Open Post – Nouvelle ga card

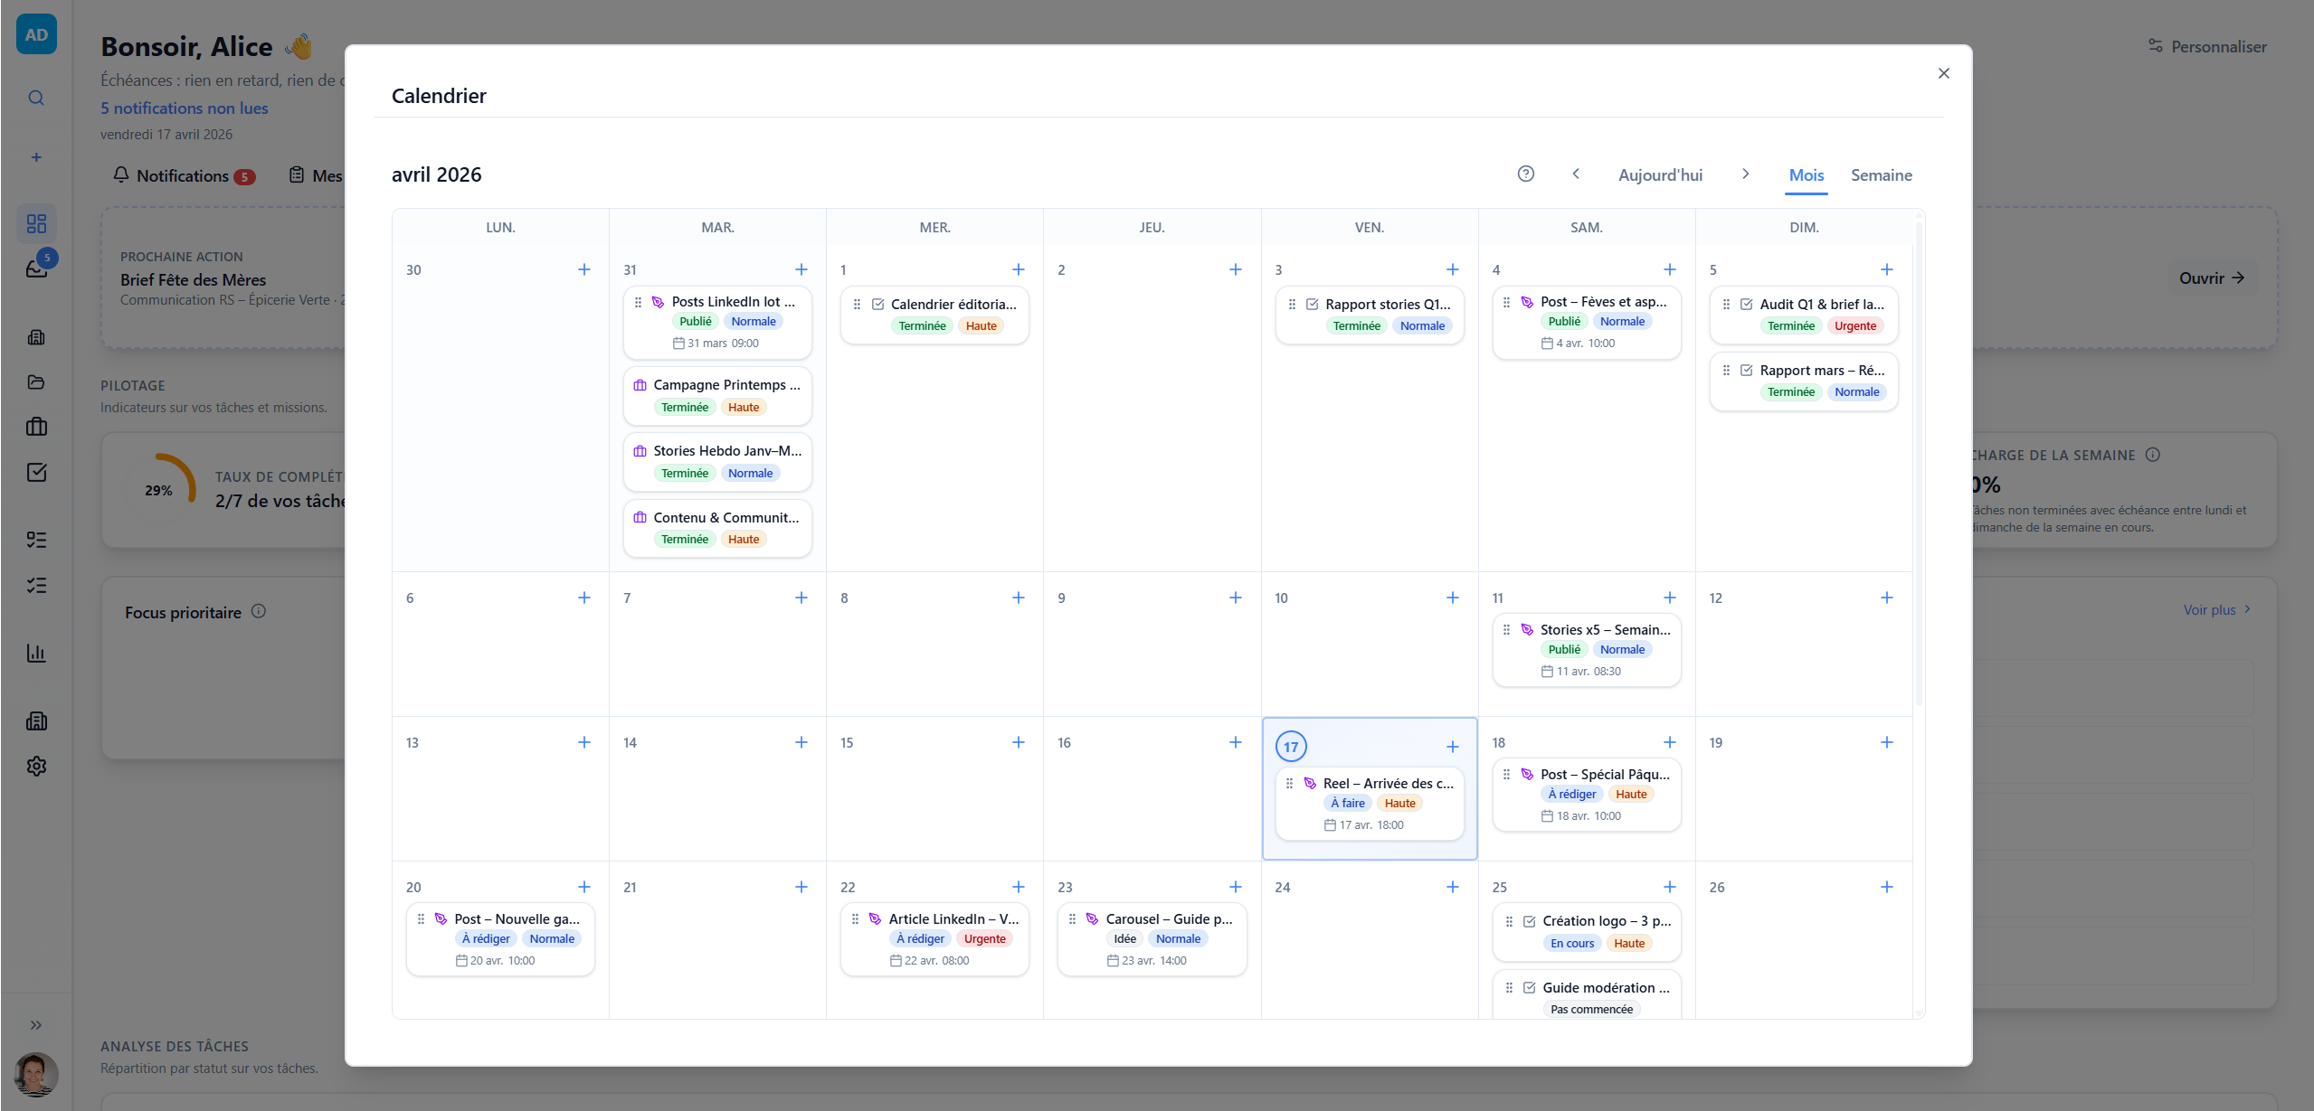coord(500,940)
